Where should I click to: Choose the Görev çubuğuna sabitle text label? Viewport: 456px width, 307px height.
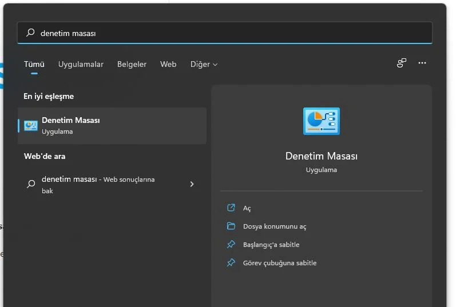pos(279,263)
